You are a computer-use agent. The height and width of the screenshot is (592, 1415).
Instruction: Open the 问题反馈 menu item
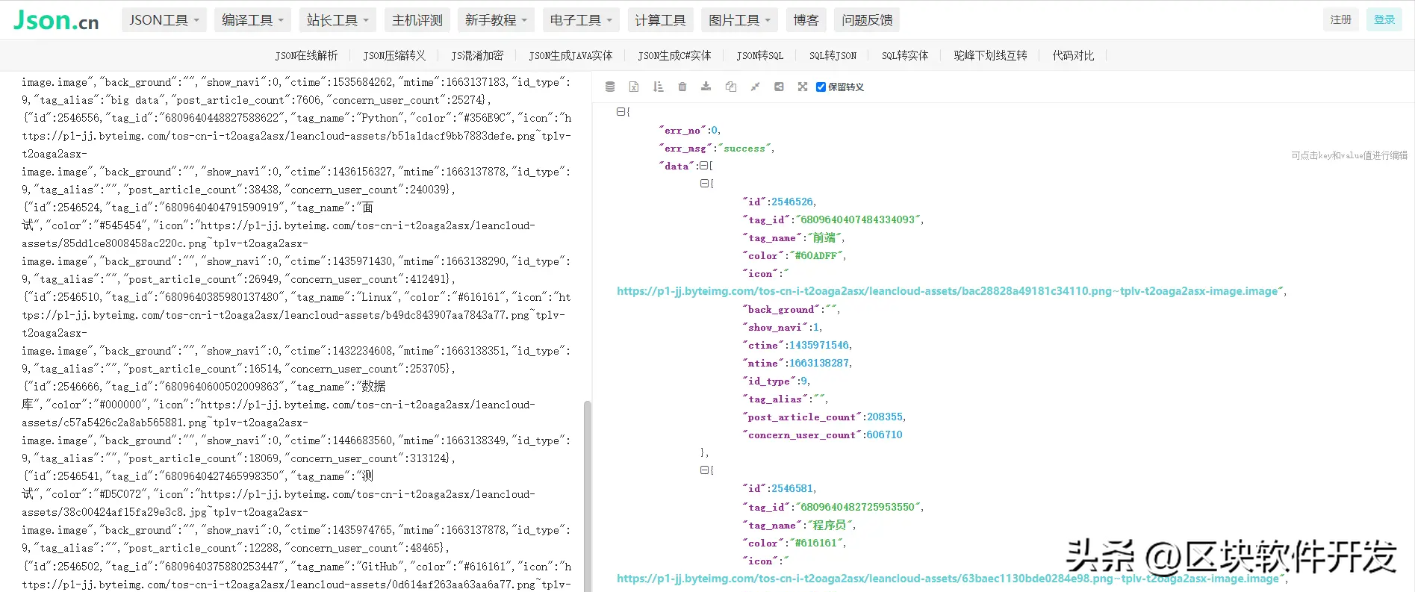click(867, 20)
